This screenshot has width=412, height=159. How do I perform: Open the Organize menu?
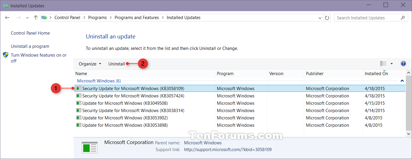(x=90, y=64)
